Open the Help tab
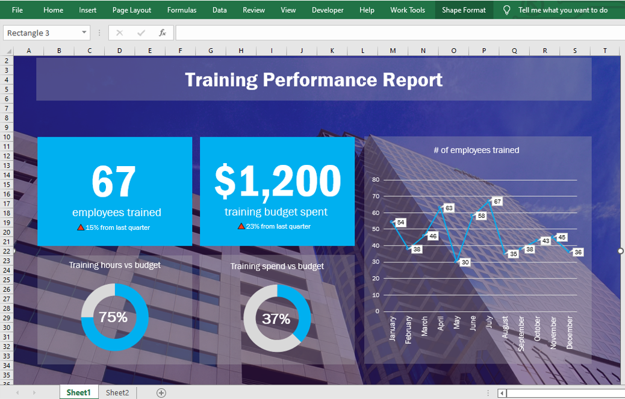Image resolution: width=625 pixels, height=399 pixels. tap(366, 10)
